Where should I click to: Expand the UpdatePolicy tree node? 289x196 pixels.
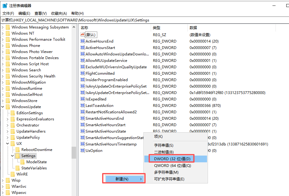tap(8, 137)
